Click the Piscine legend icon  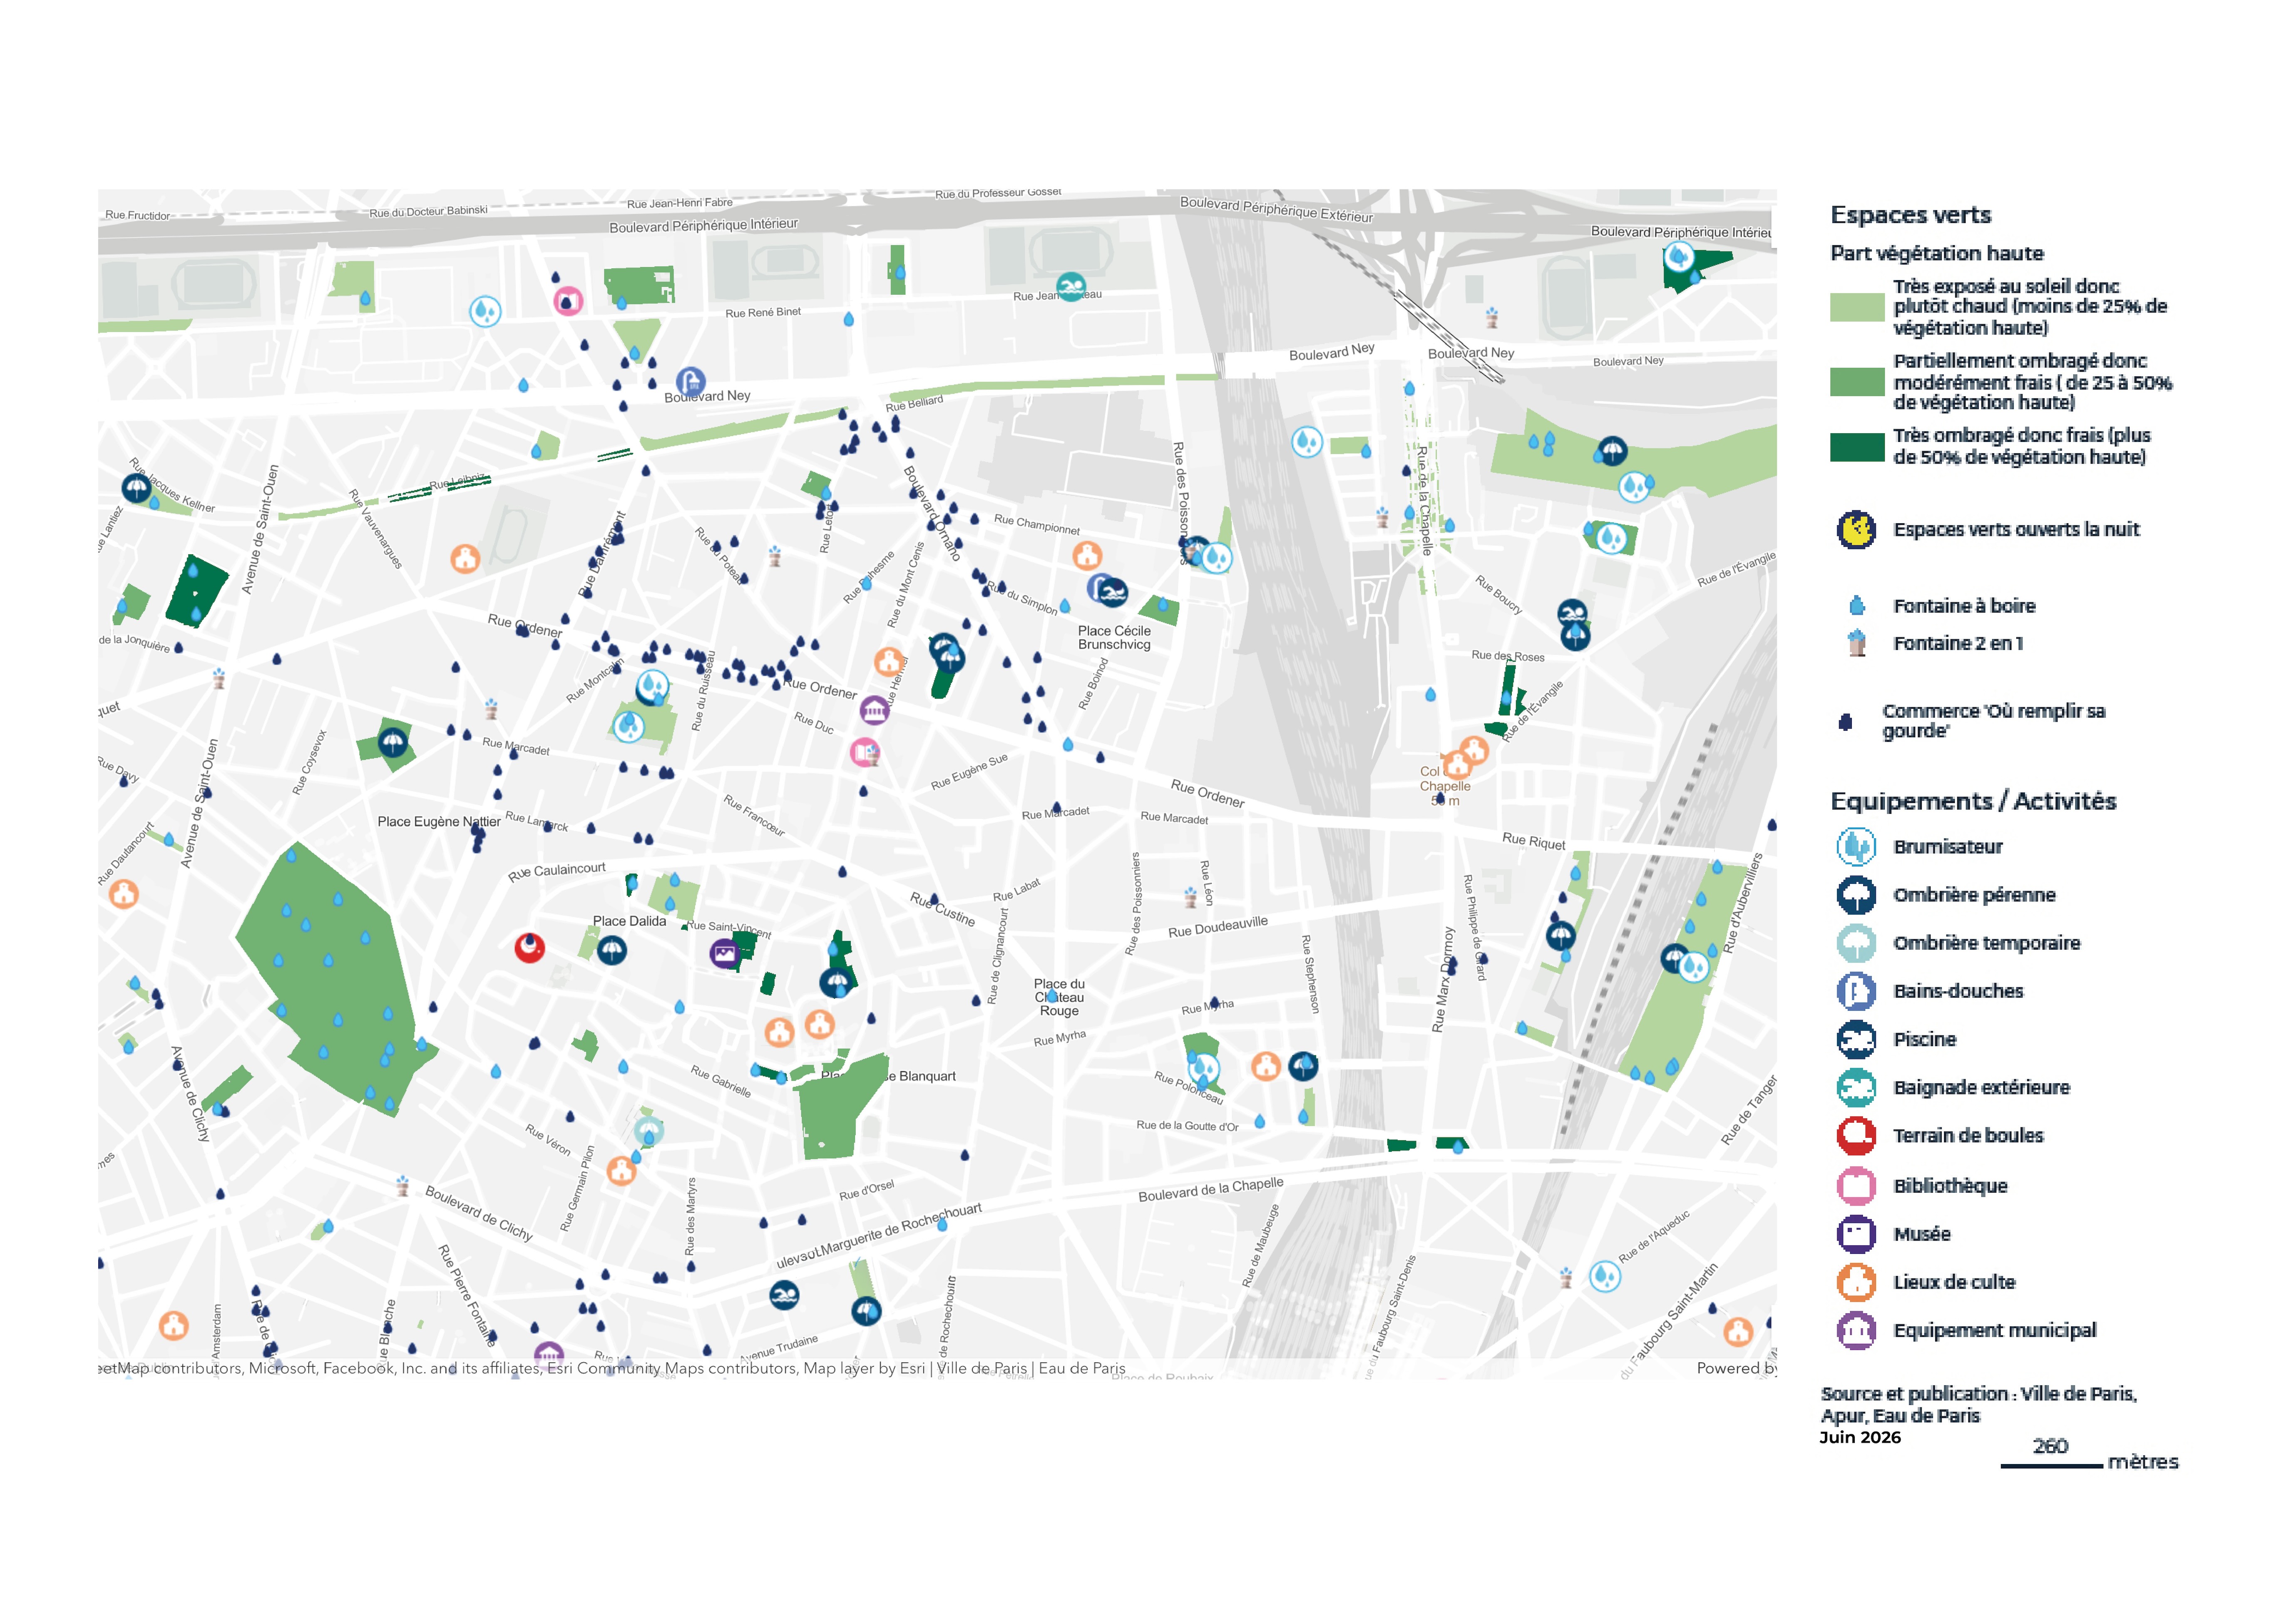click(1856, 1039)
